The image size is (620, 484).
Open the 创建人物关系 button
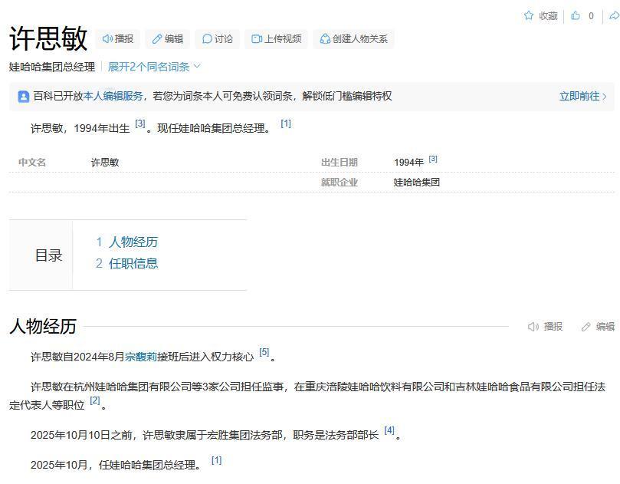(x=354, y=39)
